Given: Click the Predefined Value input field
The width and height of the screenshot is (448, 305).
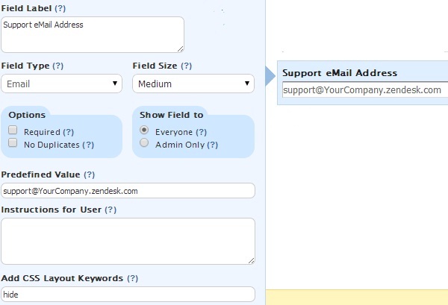Looking at the screenshot, I should [128, 191].
